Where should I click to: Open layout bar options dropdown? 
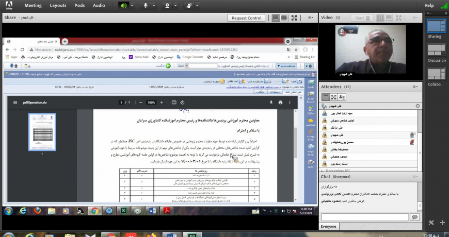(429, 13)
